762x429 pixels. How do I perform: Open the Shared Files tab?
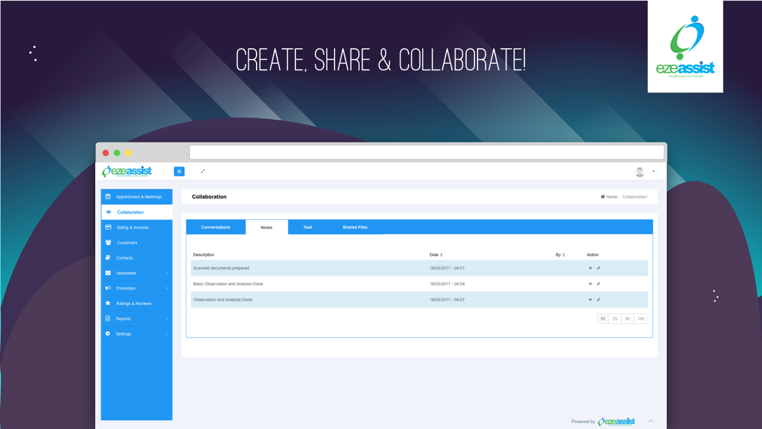[355, 227]
